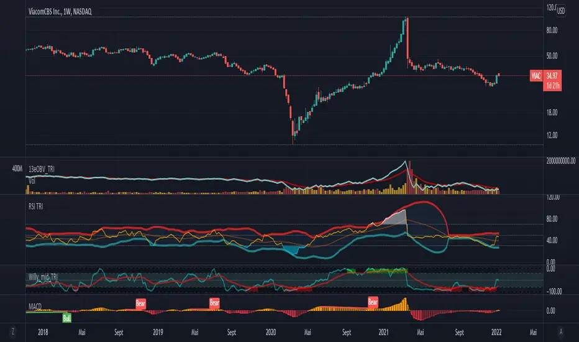This screenshot has width=579, height=342.
Task: Click the 18.00 price axis label
Action: click(552, 113)
